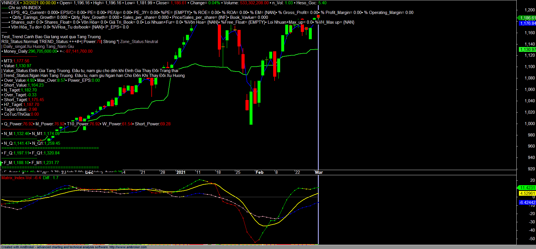Click the Test_Trend status text line
Screen dimensions: 536x249
pyautogui.click(x=51, y=37)
